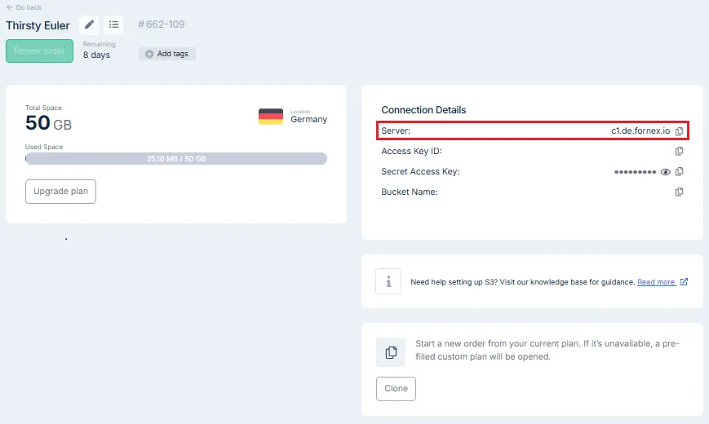Click the external link icon beside Read more
709x424 pixels.
pyautogui.click(x=684, y=282)
